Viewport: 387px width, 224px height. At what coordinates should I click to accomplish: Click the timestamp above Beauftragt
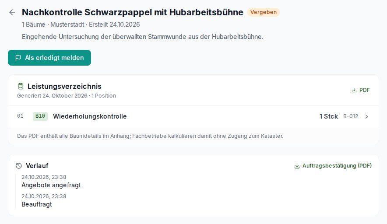coord(44,196)
